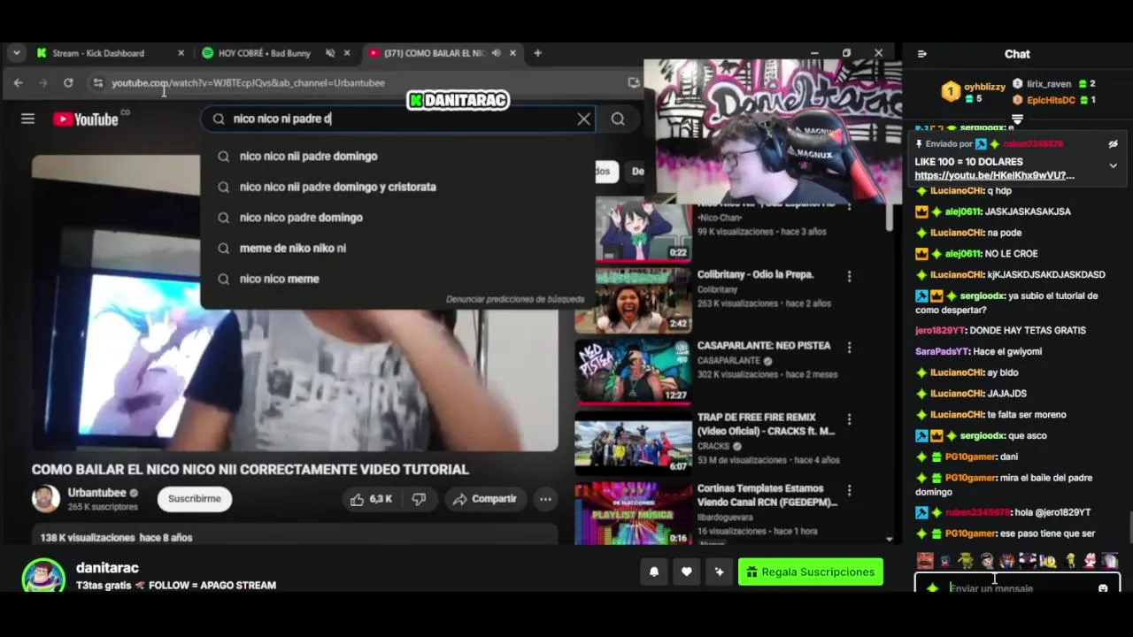The width and height of the screenshot is (1133, 637).
Task: Open the YouTube hamburger guide menu
Action: pyautogui.click(x=27, y=119)
